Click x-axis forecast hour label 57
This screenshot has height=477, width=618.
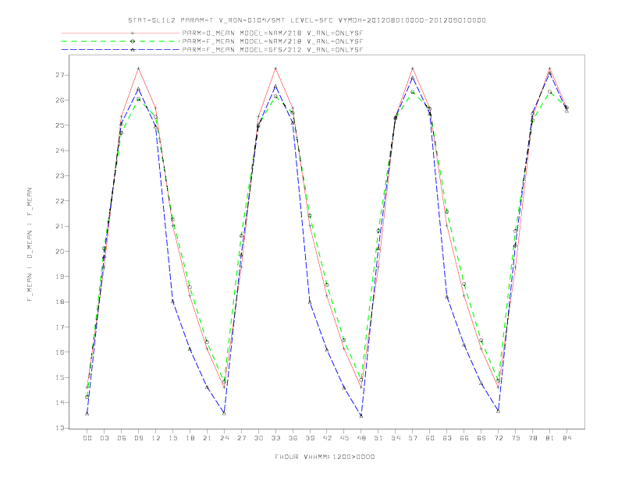click(x=413, y=438)
